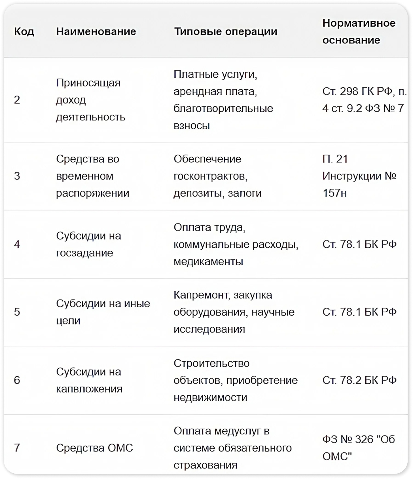Click the "Наименование" column header
This screenshot has width=413, height=479.
pos(96,31)
